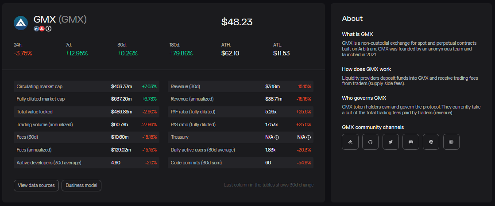This screenshot has width=495, height=206.
Task: Click the Arbitrum chain badge under GMX
Action: click(x=36, y=29)
